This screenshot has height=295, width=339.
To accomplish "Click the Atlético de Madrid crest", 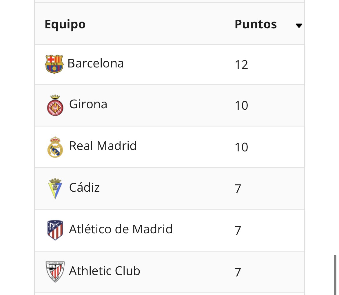I will point(55,230).
